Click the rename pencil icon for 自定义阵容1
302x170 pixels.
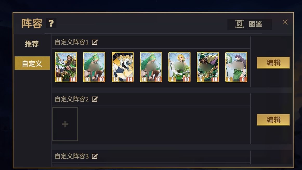coord(95,42)
